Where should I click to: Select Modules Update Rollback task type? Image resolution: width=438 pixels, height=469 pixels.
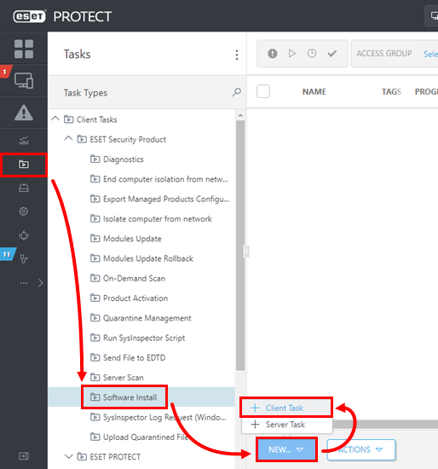(148, 258)
